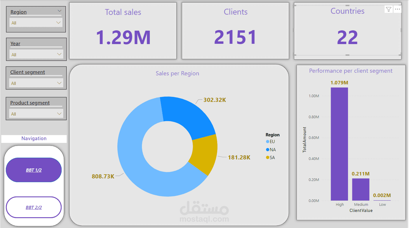Click the 302.32K data label
Screen dimensions: 409x228
coord(215,100)
